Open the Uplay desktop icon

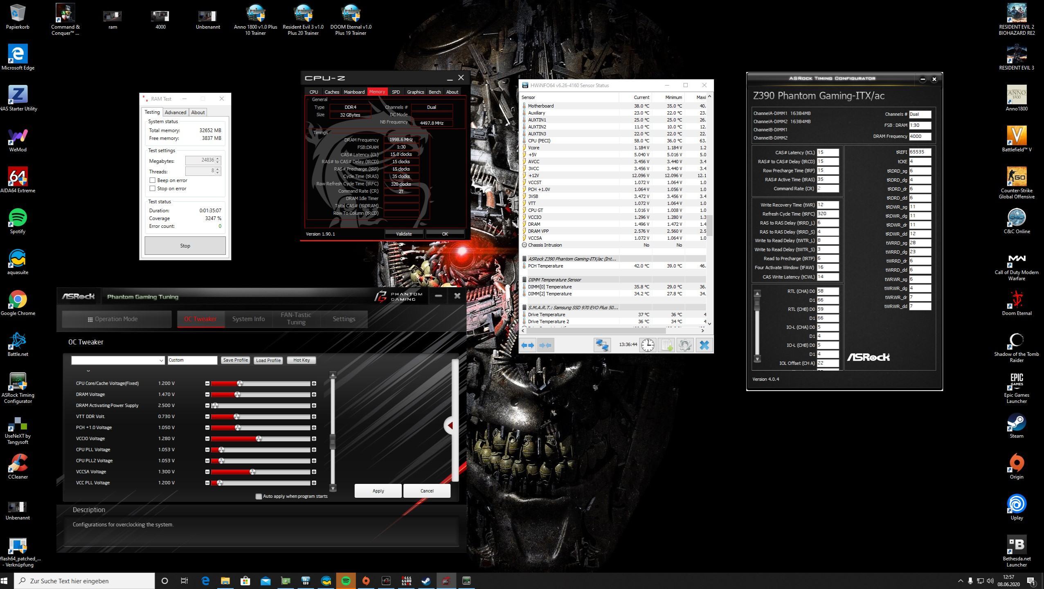[1017, 507]
